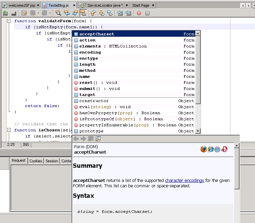This screenshot has height=223, width=255.
Task: Select propertyIsEnumerable(prop) item
Action: pos(134,125)
